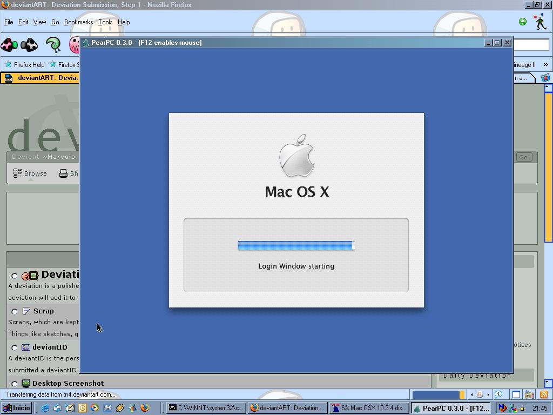This screenshot has height=415, width=553.
Task: Switch to the deviantART: Devia... tab
Action: click(x=40, y=78)
